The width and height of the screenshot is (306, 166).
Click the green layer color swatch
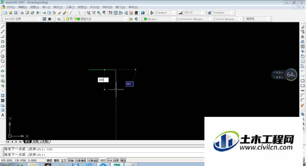(78, 19)
